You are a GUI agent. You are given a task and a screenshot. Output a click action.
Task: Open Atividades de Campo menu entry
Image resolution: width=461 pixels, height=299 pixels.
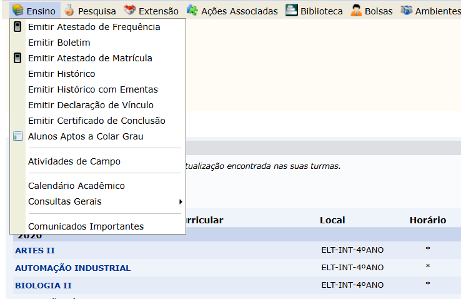pos(74,161)
